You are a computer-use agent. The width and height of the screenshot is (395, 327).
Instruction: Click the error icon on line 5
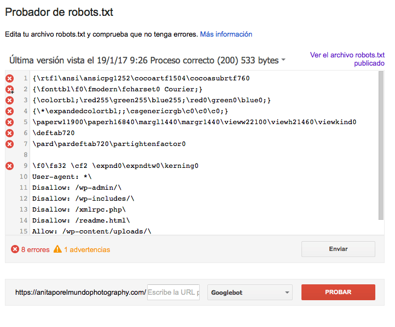point(9,122)
